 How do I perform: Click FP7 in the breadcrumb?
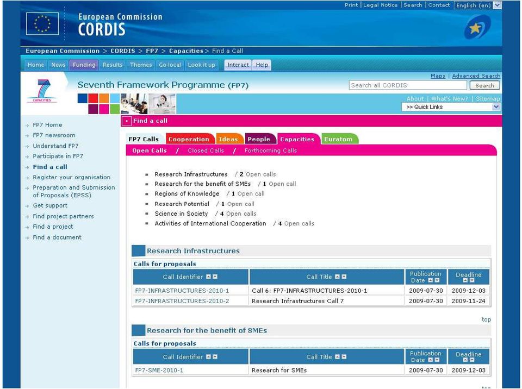(152, 51)
